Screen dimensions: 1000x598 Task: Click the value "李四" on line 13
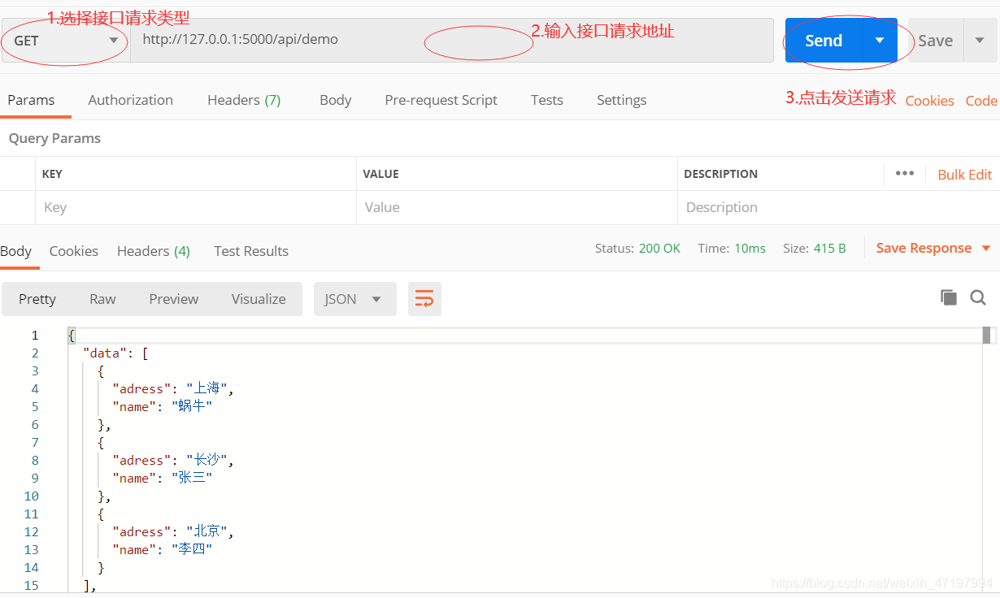tap(192, 549)
